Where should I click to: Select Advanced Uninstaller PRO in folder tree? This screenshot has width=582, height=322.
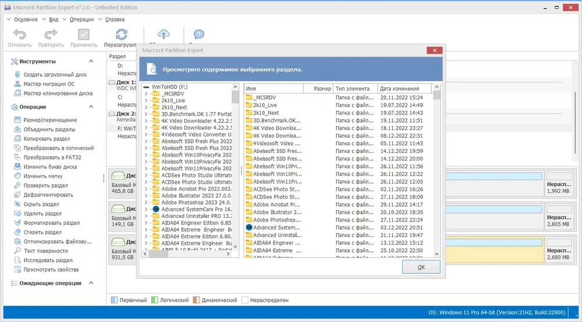pos(196,216)
